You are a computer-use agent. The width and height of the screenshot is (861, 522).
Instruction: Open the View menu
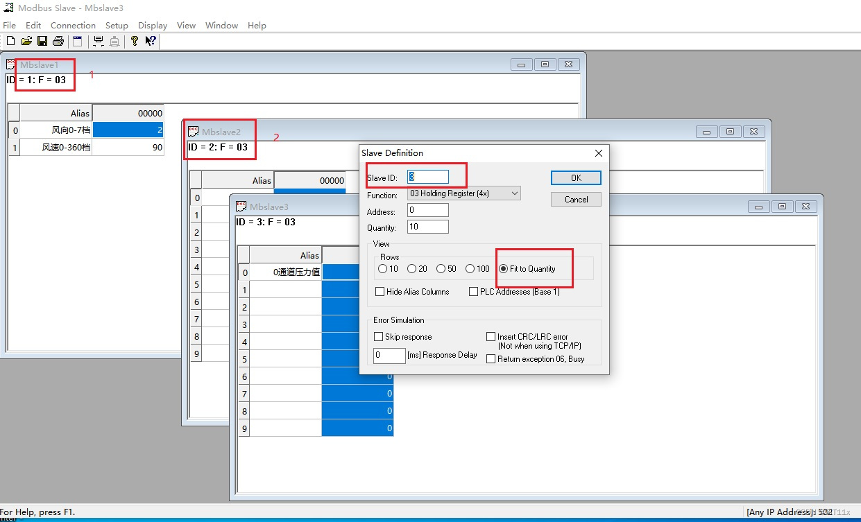coord(186,25)
